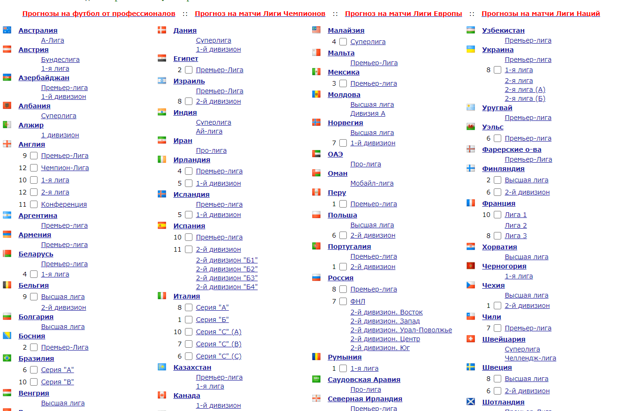Screen dimensions: 620x411
Task: Click the Austria flag icon
Action: click(7, 49)
